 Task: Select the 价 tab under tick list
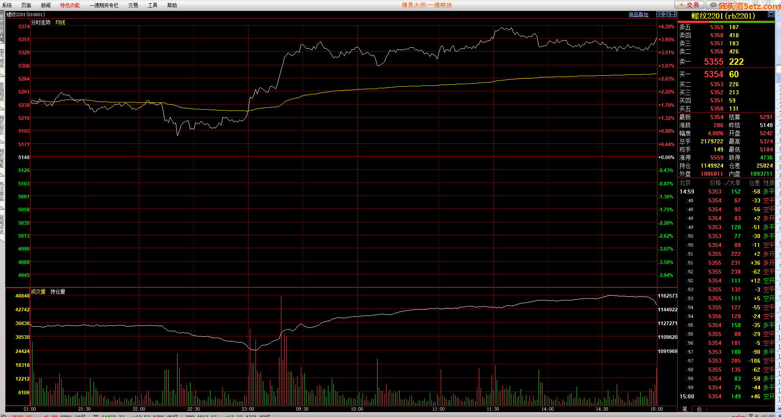(699, 409)
